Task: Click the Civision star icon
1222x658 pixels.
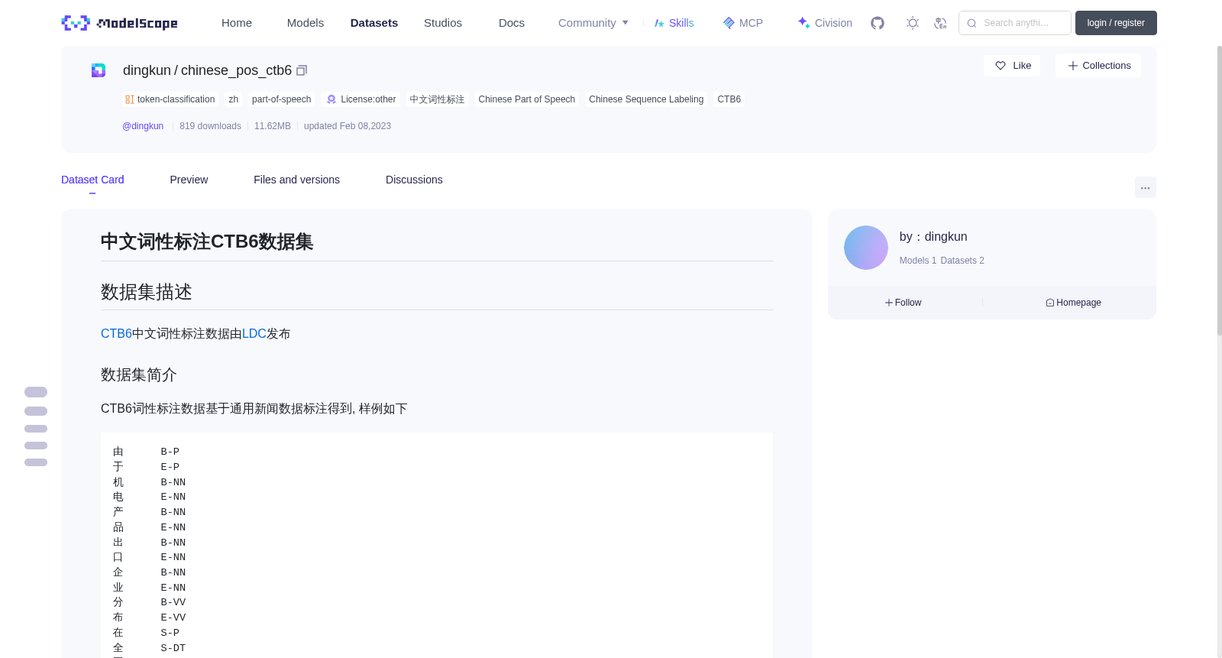Action: [x=803, y=23]
